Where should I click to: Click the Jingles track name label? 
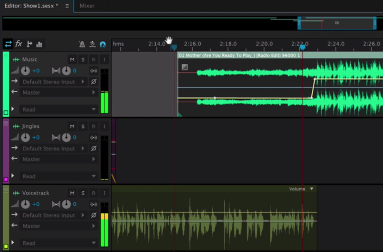point(30,126)
